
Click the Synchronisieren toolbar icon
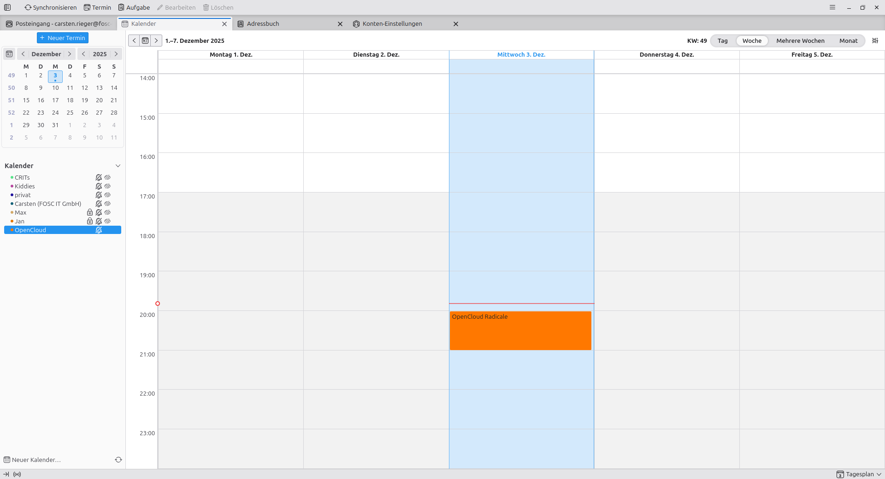28,7
